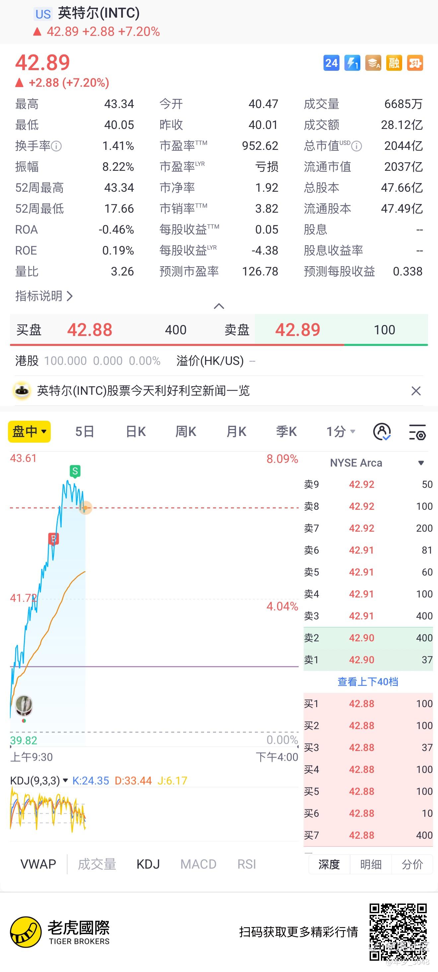The image size is (438, 972).
Task: Tap the robot news assistant icon
Action: tap(22, 391)
